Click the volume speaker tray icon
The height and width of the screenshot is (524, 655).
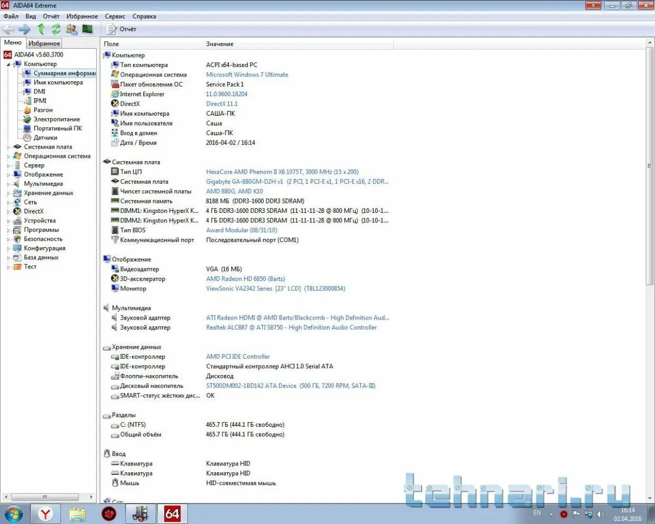(600, 514)
